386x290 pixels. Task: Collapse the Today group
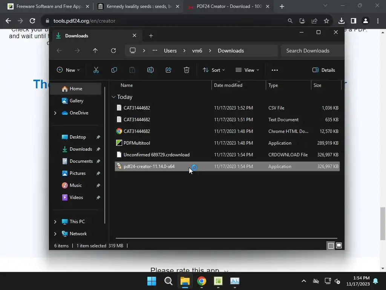click(113, 97)
